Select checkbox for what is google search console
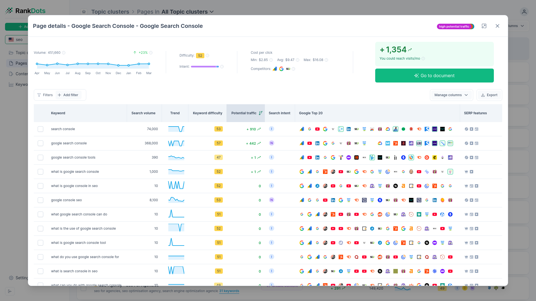536x301 pixels. pos(40,172)
